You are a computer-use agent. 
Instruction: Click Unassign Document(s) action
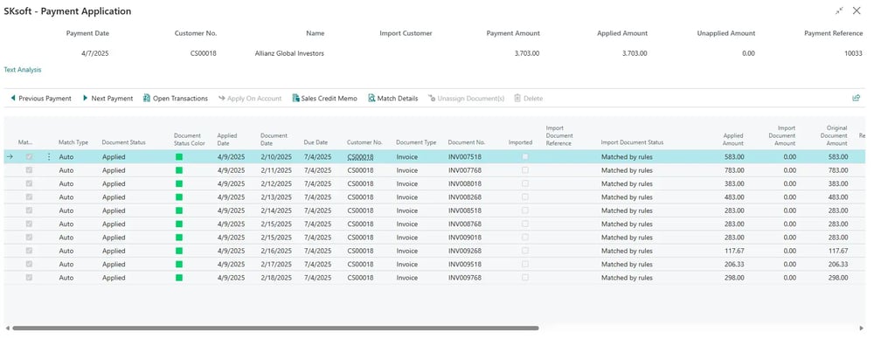[x=466, y=99]
